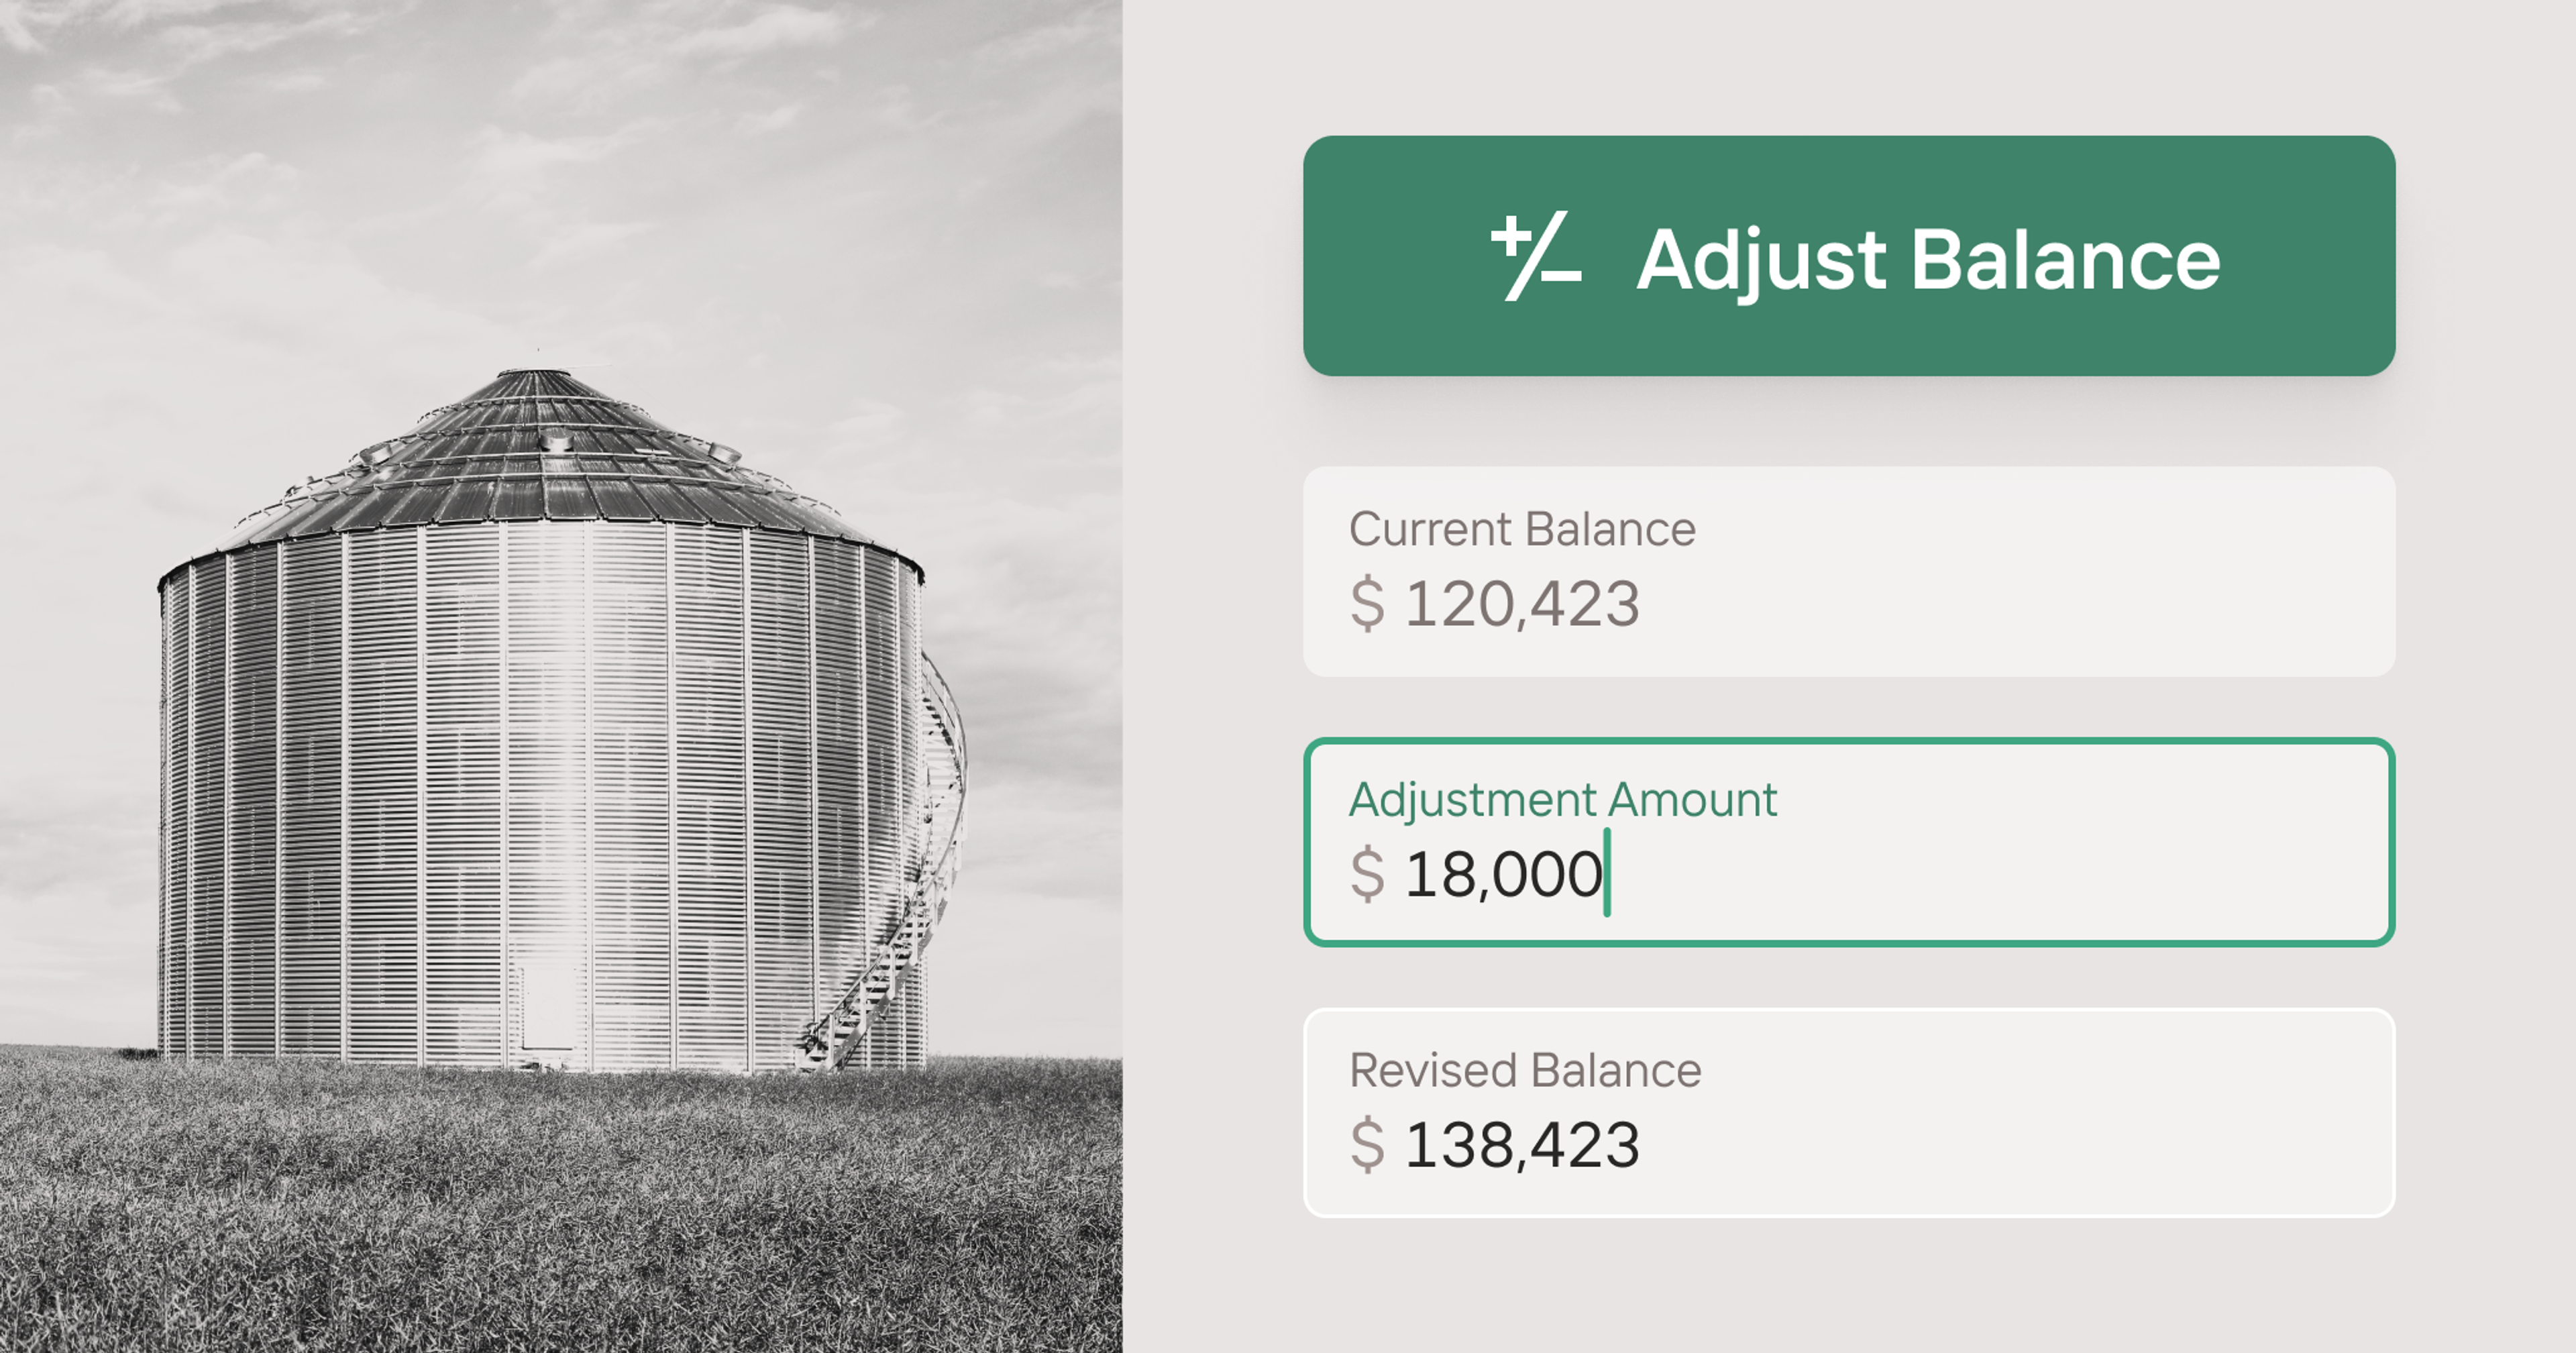Focus the 18,000 adjustment amount value

coord(1503,874)
